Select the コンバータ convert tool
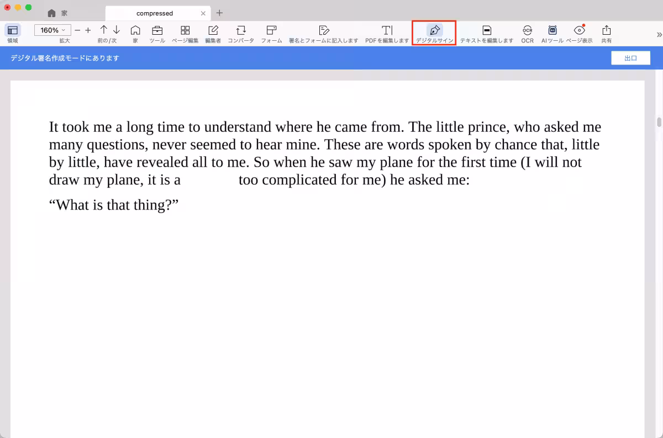Image resolution: width=663 pixels, height=438 pixels. (x=241, y=30)
